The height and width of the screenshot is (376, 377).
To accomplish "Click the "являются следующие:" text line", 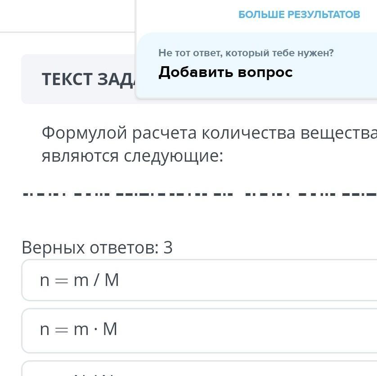I will point(132,156).
